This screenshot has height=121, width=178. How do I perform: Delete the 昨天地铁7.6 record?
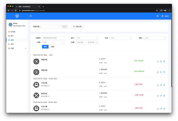[x=164, y=85]
